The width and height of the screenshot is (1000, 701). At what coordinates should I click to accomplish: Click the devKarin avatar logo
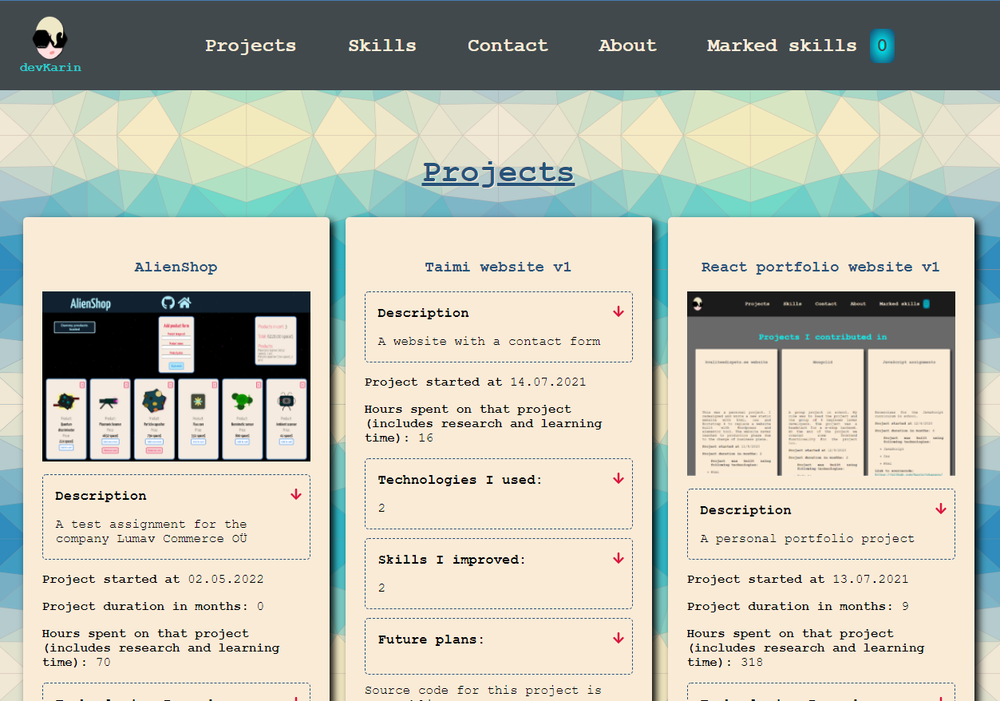[49, 38]
